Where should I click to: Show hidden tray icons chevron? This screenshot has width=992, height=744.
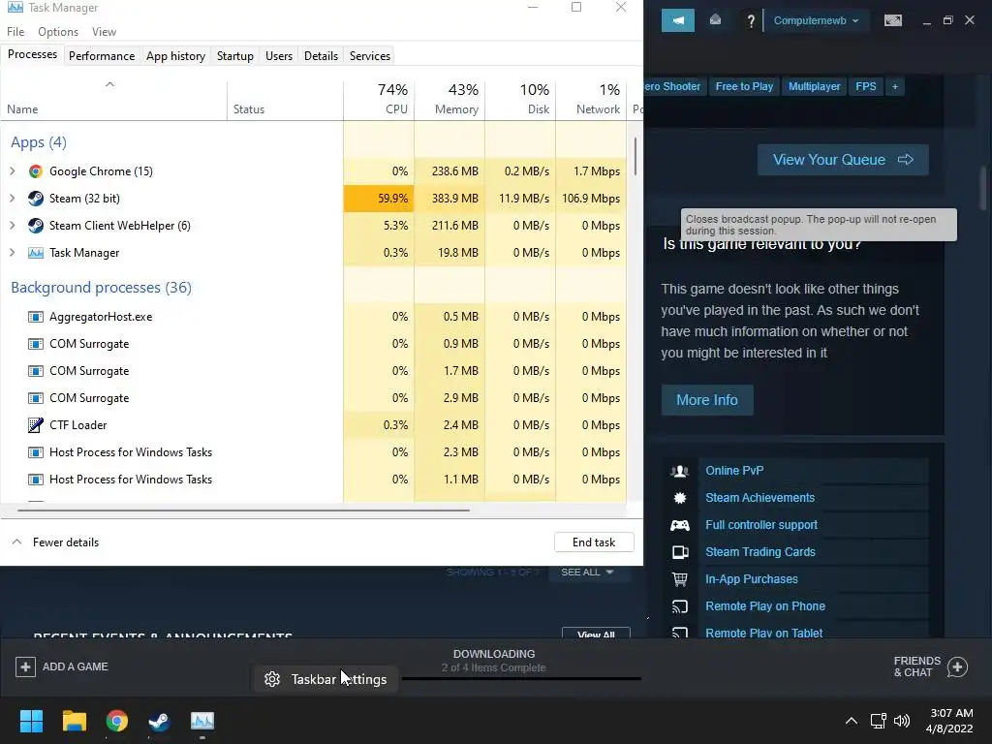(x=852, y=721)
